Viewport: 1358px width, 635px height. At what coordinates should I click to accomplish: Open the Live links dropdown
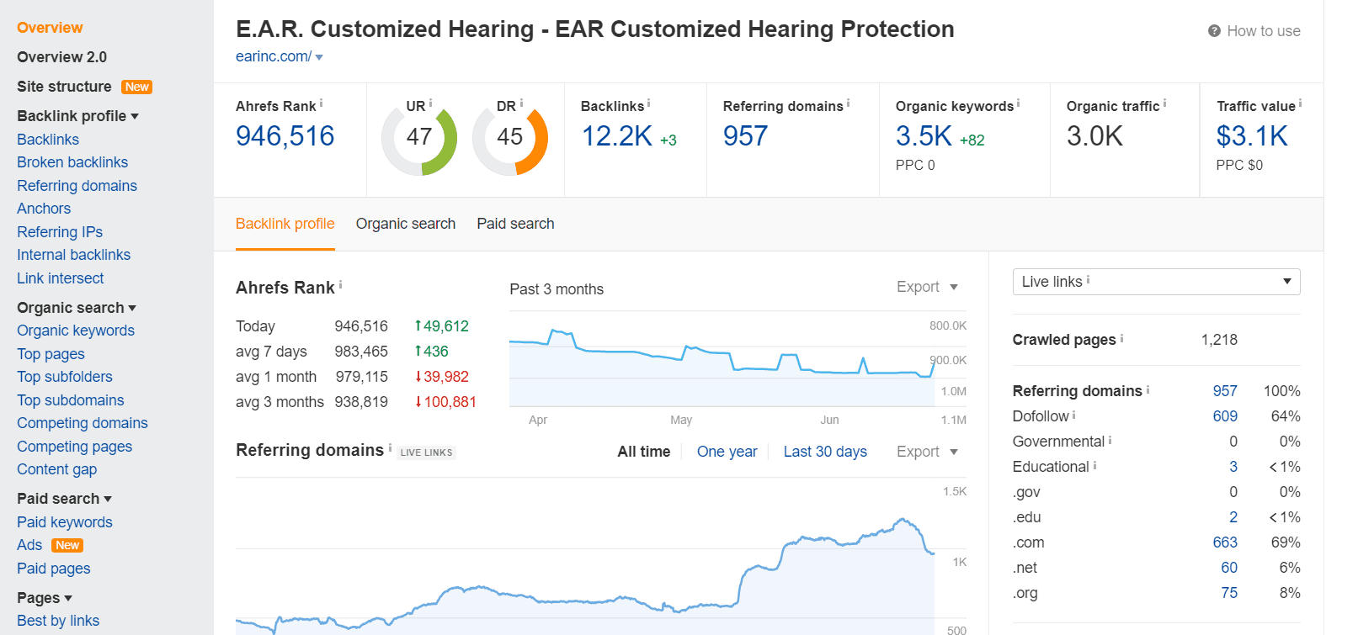tap(1156, 282)
